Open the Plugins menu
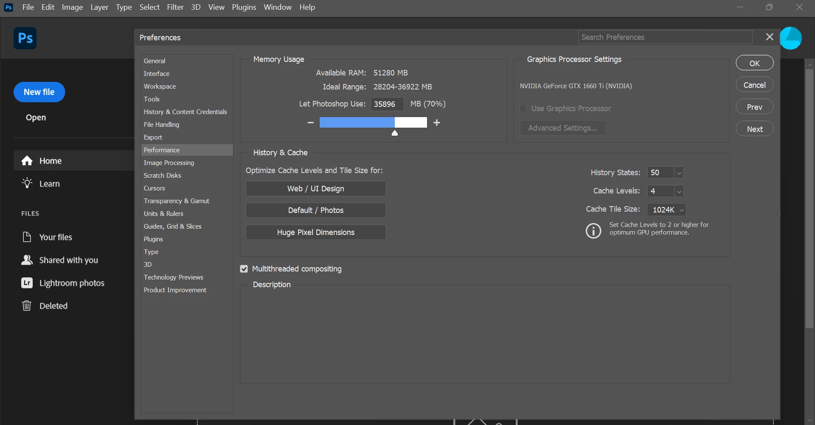Image resolution: width=815 pixels, height=425 pixels. pos(244,7)
